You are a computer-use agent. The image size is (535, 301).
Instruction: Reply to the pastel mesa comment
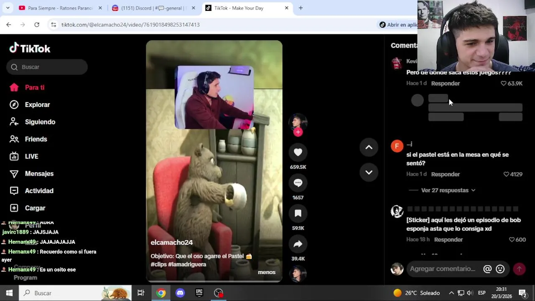click(446, 174)
